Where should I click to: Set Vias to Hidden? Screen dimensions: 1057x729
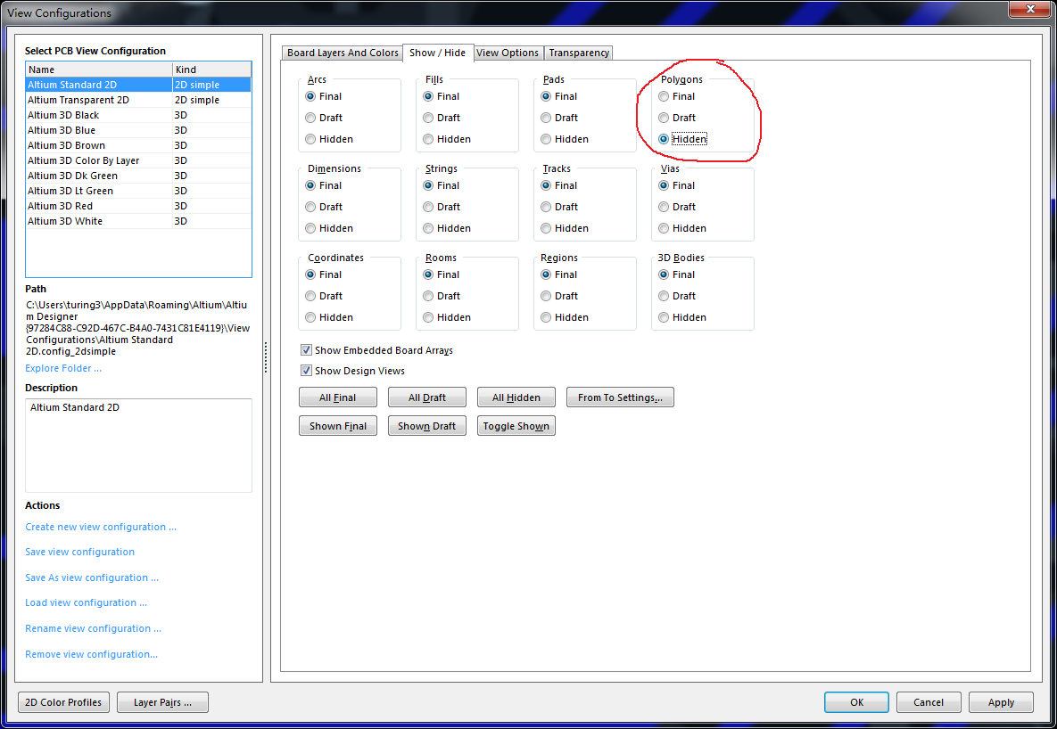[x=664, y=228]
